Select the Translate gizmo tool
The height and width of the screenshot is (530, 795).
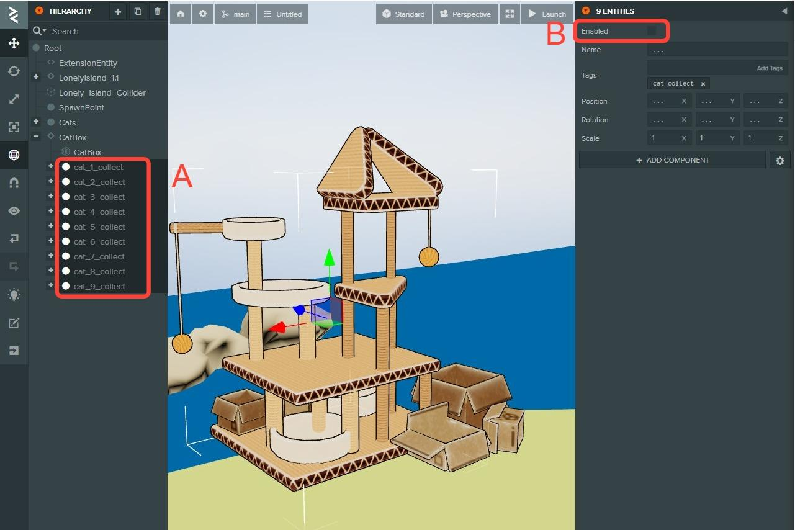14,43
